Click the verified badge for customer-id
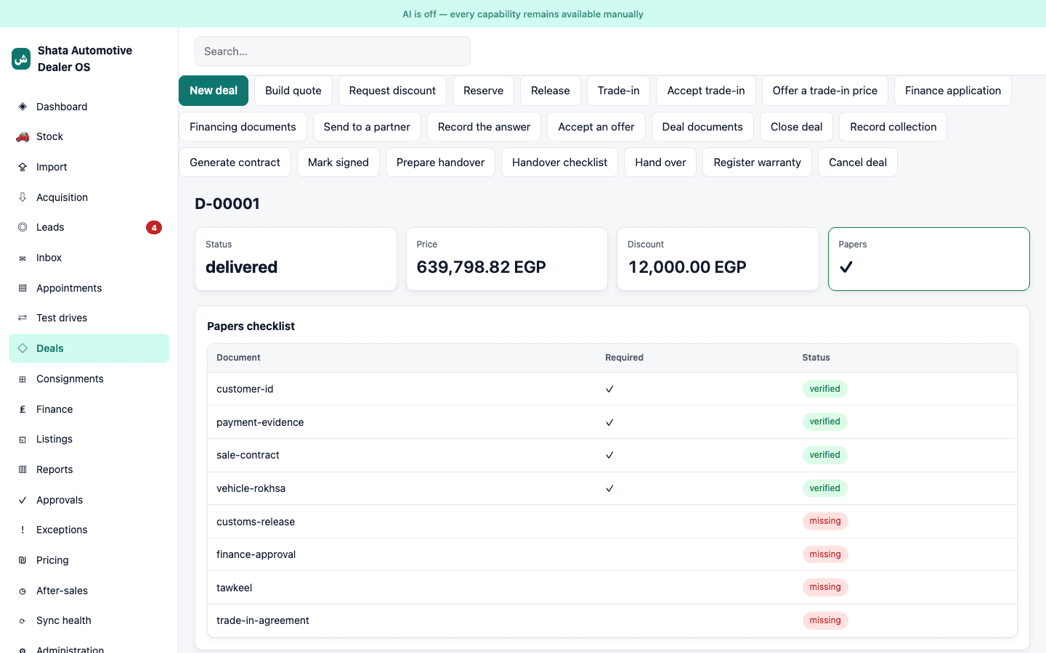The width and height of the screenshot is (1046, 653). 824,389
